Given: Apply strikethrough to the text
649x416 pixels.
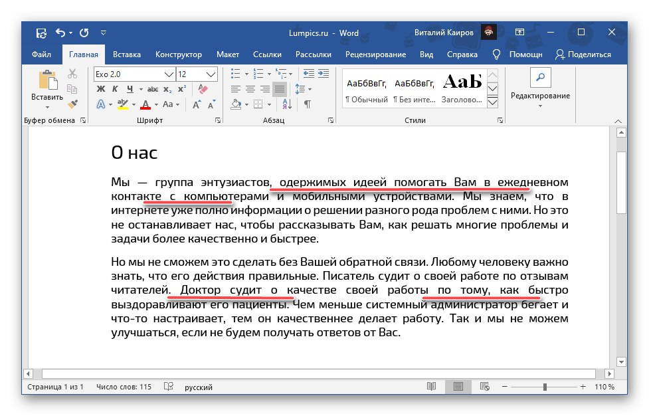Looking at the screenshot, I should pos(152,88).
